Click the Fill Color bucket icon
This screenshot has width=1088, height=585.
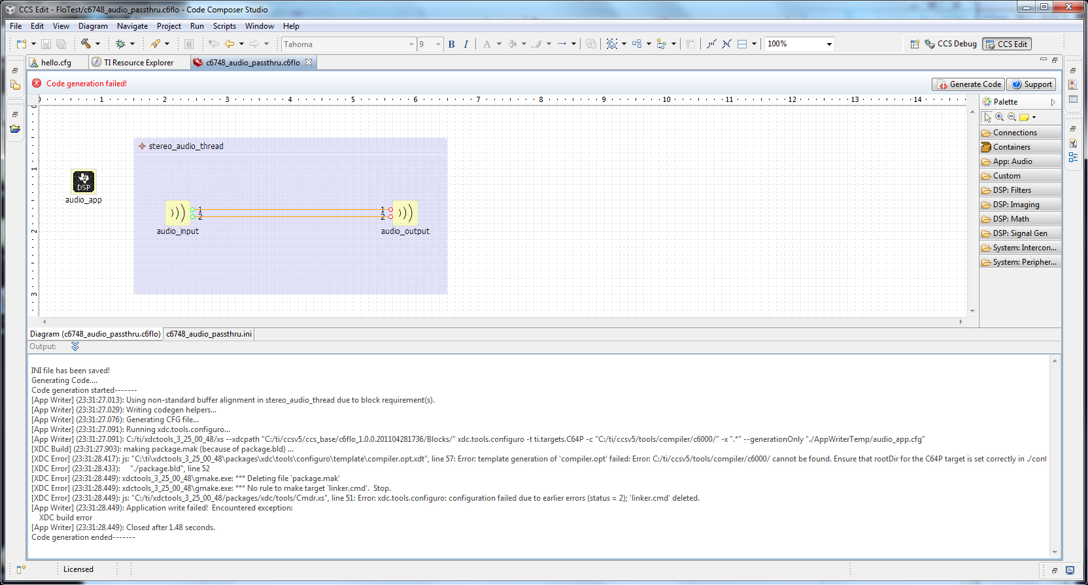512,44
